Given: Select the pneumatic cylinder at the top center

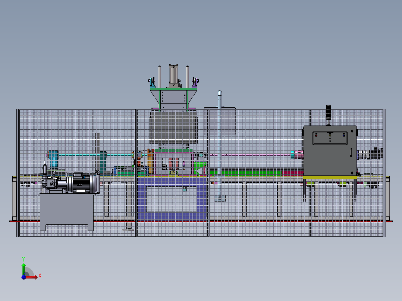Looking at the screenshot, I should coord(173,76).
